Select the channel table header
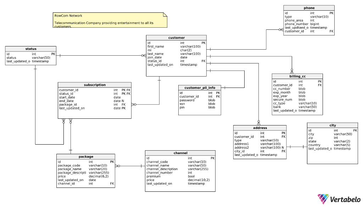The height and width of the screenshot is (207, 363). point(180,153)
